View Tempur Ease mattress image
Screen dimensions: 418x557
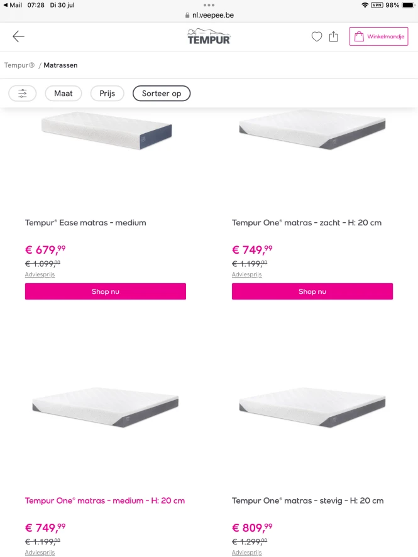(x=106, y=130)
